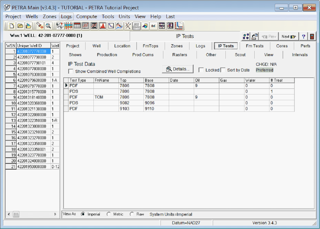Open the Compute menu
This screenshot has height=229, width=320.
coord(87,17)
